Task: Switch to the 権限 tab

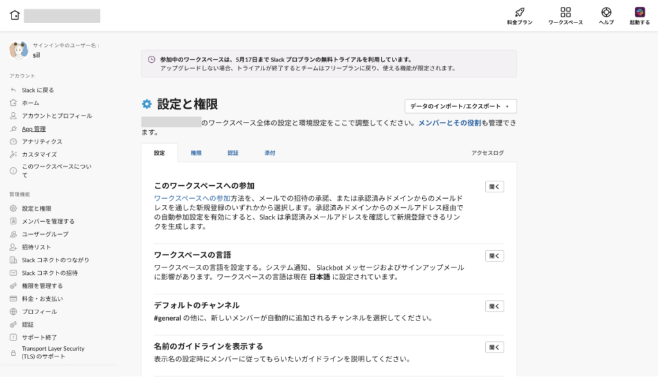Action: [x=196, y=153]
